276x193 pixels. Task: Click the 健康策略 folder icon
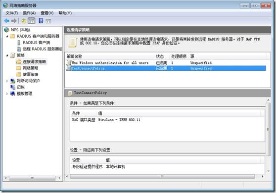click(18, 74)
